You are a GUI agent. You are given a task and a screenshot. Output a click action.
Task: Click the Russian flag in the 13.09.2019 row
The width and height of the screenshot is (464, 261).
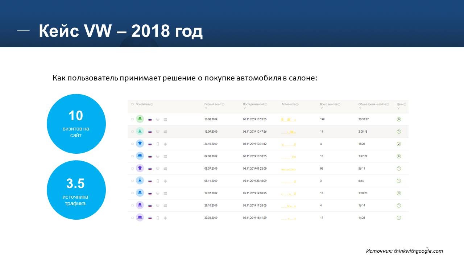[x=150, y=132]
